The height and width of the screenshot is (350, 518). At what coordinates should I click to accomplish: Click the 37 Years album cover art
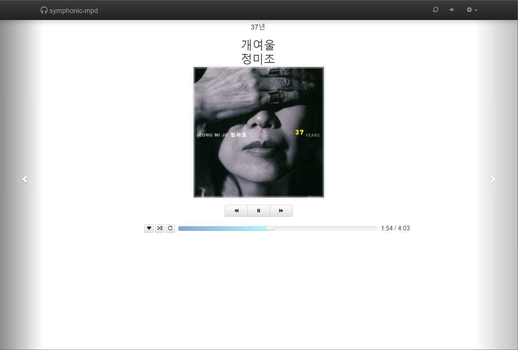point(259,132)
